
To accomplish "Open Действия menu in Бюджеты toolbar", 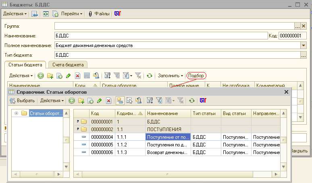I will pyautogui.click(x=15, y=14).
